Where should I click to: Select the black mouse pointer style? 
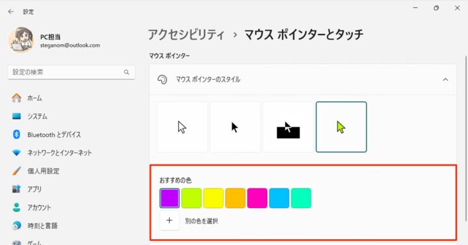click(x=235, y=127)
